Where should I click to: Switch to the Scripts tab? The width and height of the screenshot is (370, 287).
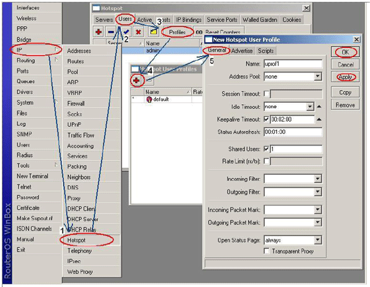[266, 51]
